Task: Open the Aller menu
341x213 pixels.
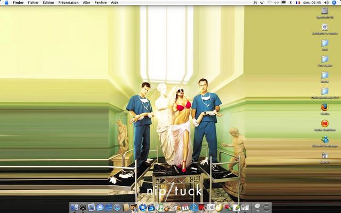Action: click(86, 3)
